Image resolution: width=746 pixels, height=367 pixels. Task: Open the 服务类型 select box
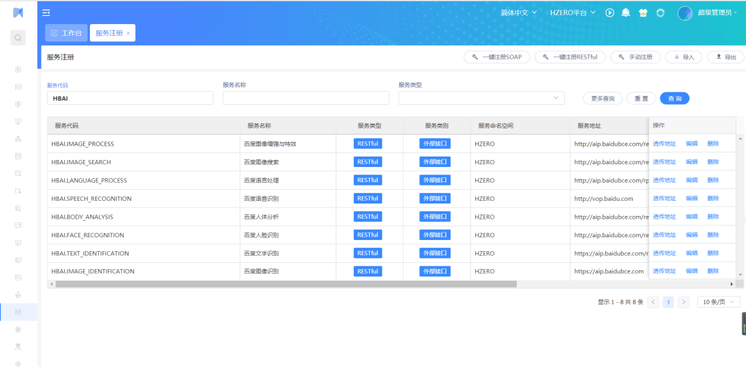tap(481, 98)
